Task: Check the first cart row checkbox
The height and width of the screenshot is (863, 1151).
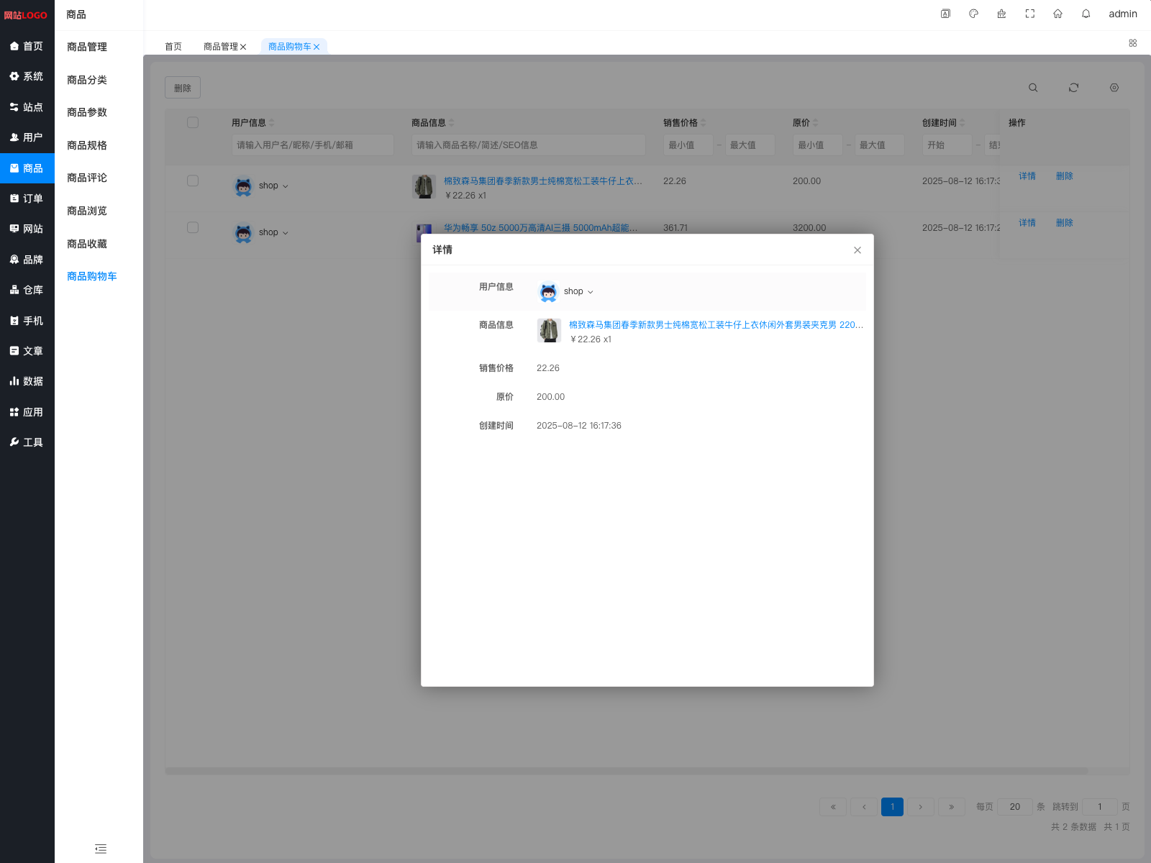Action: [193, 181]
